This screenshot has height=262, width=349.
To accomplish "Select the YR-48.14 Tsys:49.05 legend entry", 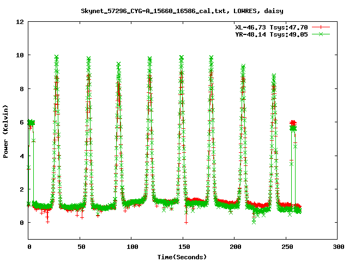I will point(272,34).
